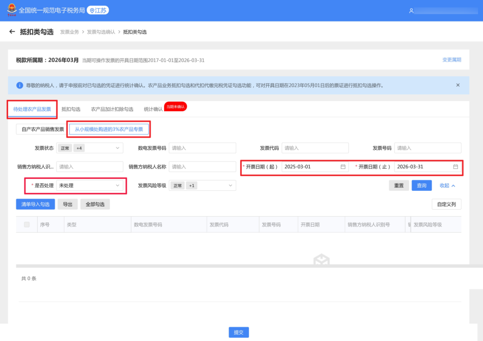Go to 发票业务 breadcrumb
This screenshot has width=483, height=341.
(70, 32)
